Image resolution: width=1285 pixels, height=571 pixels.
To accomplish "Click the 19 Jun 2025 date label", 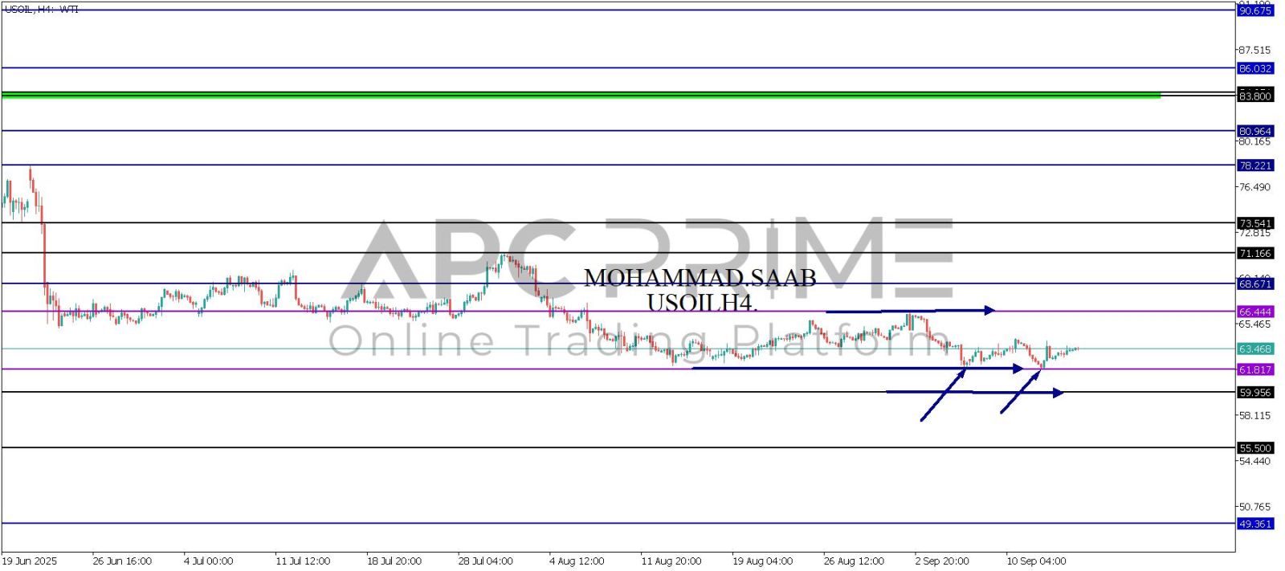I will (x=30, y=561).
